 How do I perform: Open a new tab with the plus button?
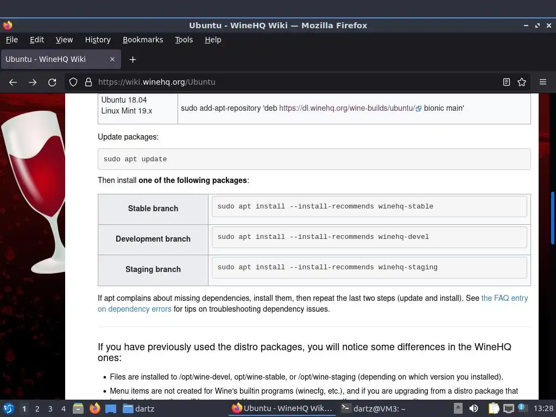pos(132,60)
